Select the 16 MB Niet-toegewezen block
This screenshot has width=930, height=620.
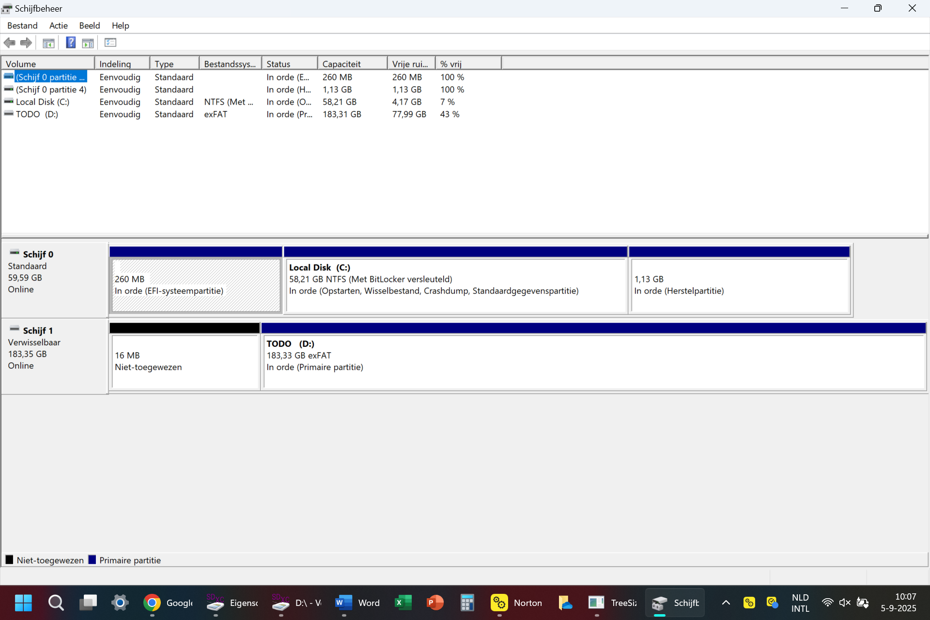(185, 361)
